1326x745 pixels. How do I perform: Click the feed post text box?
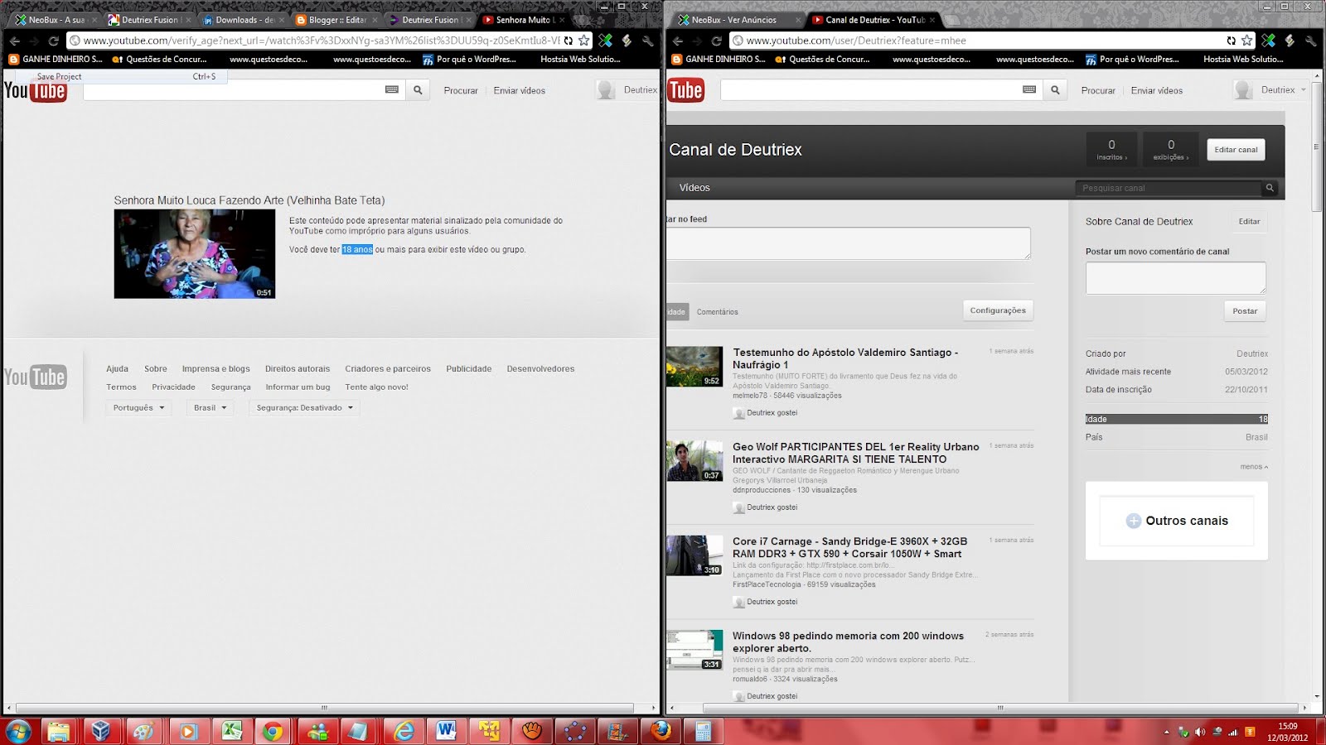[849, 243]
